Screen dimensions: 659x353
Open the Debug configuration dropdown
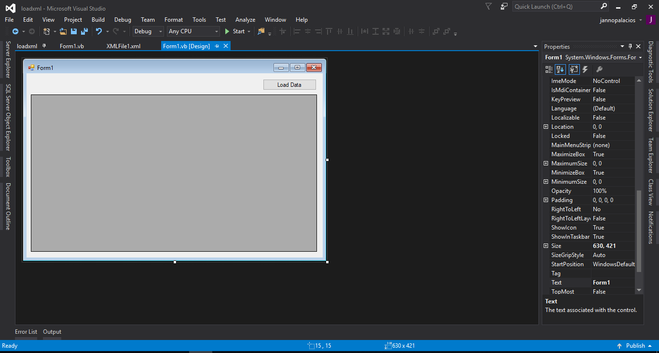148,31
